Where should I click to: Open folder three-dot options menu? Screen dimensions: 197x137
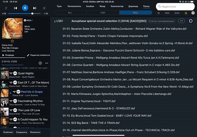click(x=181, y=21)
